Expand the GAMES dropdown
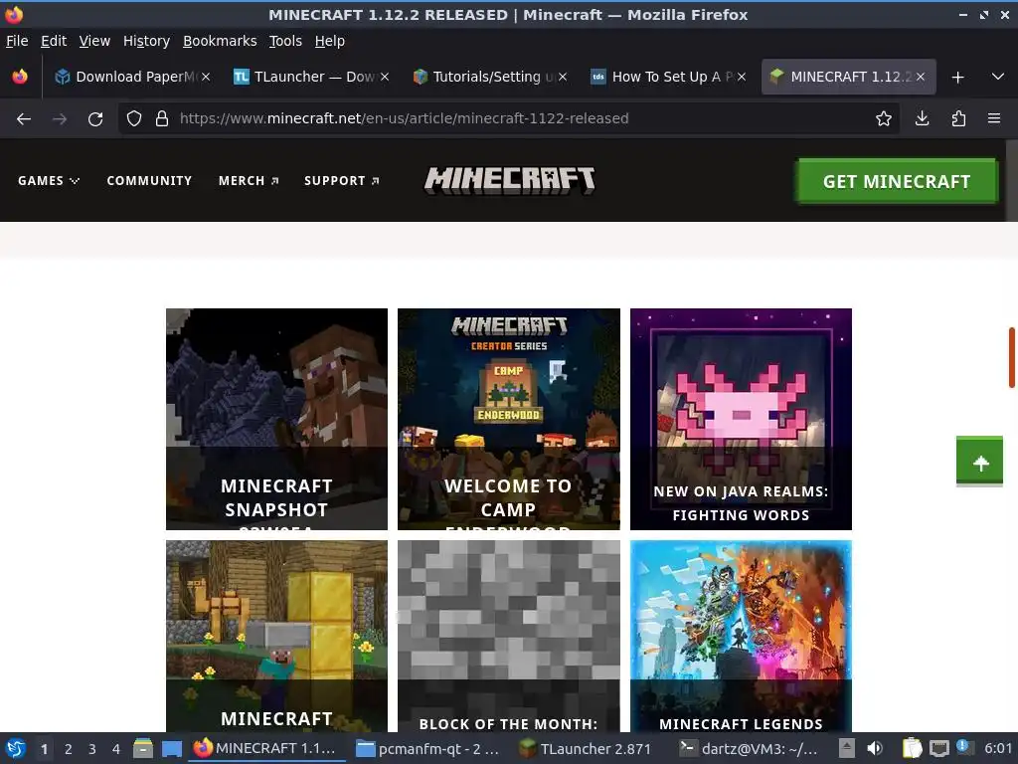 coord(49,181)
